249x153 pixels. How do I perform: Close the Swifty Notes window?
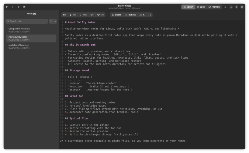(242, 7)
